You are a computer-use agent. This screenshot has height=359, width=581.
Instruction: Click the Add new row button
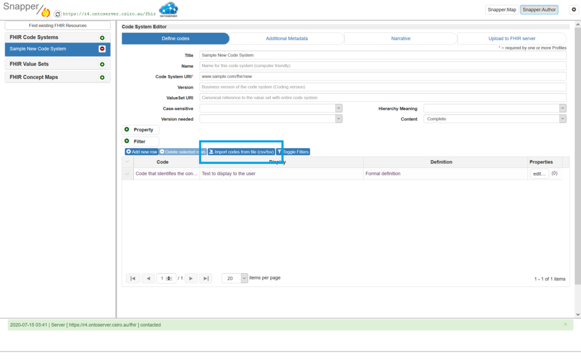[141, 152]
